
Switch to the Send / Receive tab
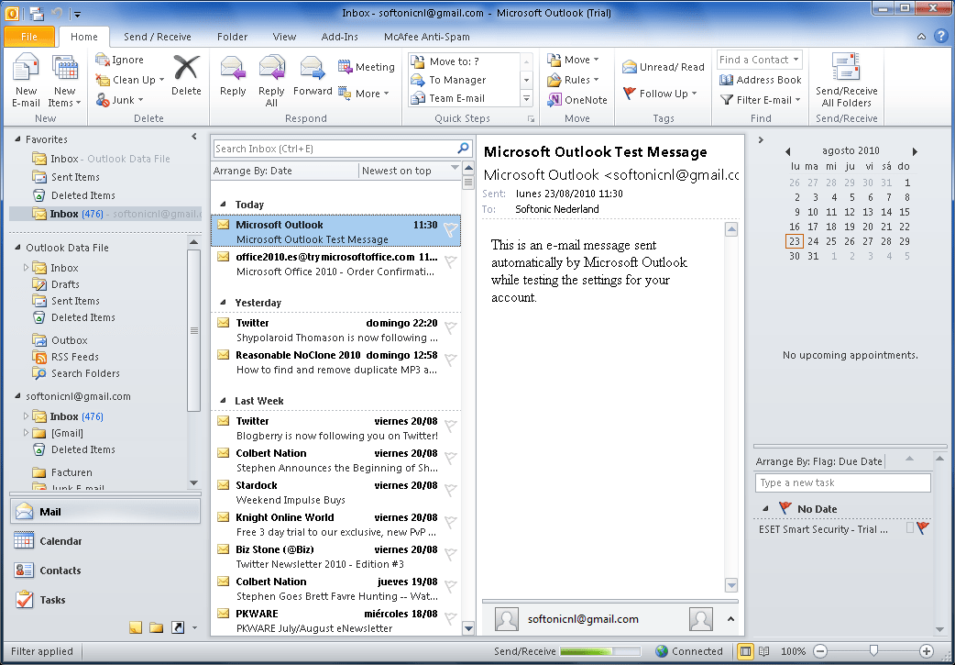pos(157,37)
